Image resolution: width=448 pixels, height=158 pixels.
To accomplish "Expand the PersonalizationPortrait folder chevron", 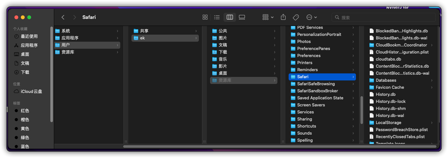I will (353, 34).
